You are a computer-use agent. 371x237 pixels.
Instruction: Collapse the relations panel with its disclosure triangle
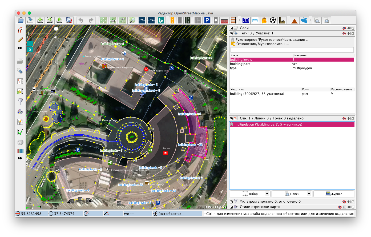click(x=231, y=118)
